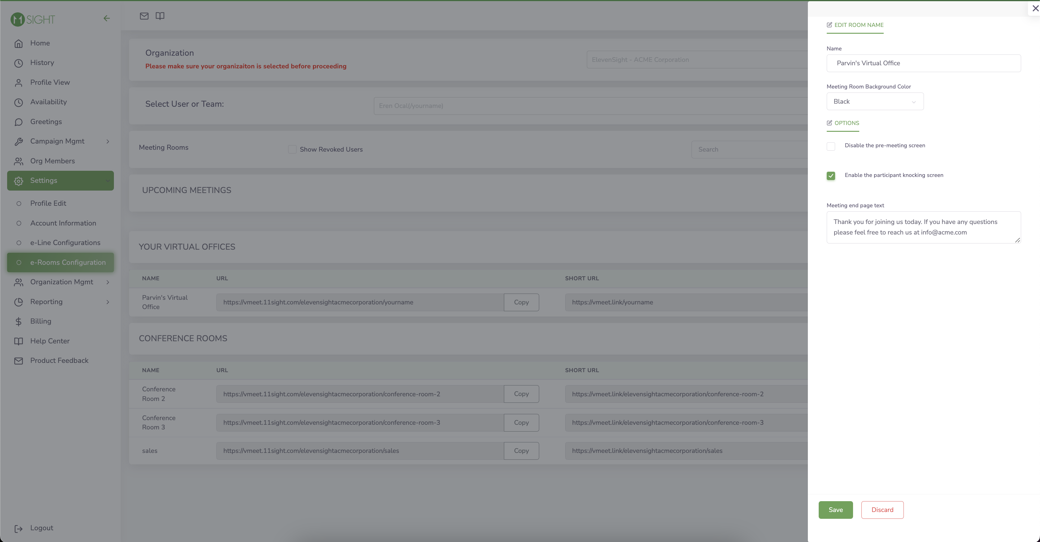This screenshot has height=542, width=1040.
Task: Open Meeting Room Background Color dropdown
Action: tap(875, 101)
